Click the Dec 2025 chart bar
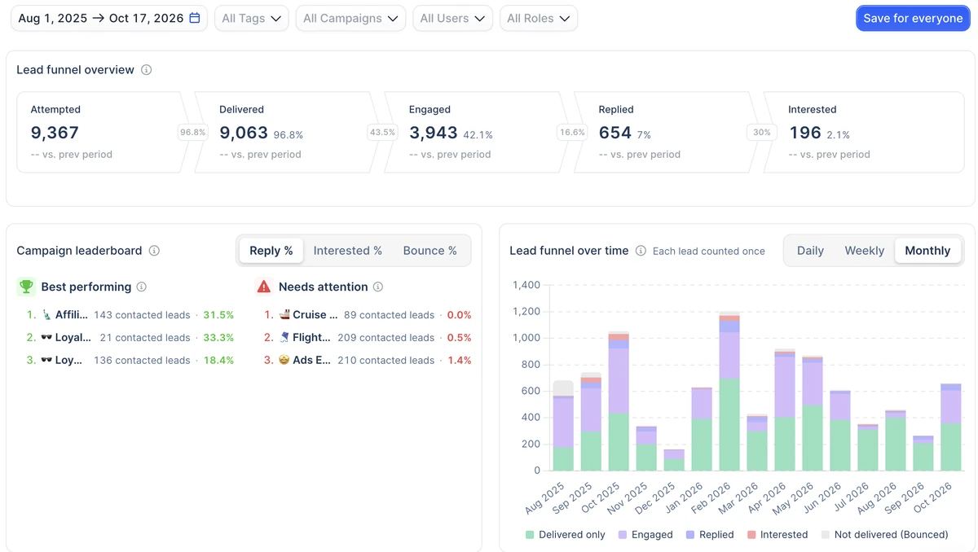This screenshot has width=978, height=552. 674,460
